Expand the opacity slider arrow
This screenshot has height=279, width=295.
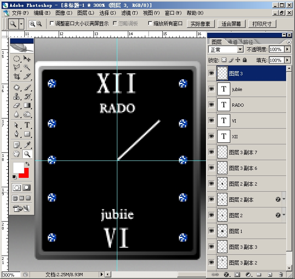click(287, 49)
